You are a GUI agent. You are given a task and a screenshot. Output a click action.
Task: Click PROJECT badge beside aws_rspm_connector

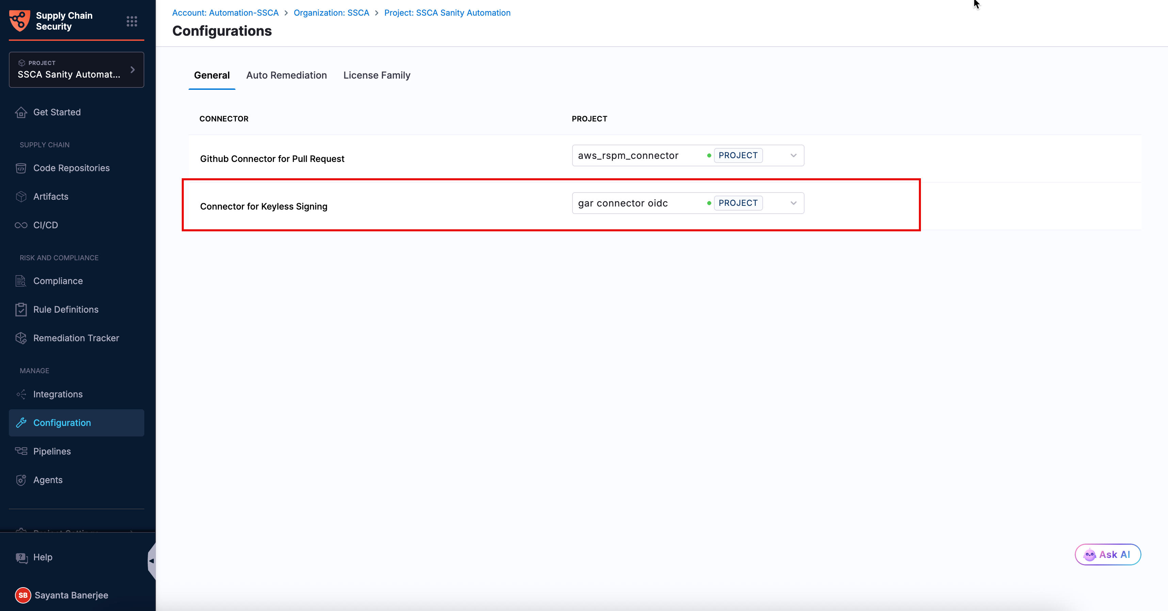tap(738, 155)
